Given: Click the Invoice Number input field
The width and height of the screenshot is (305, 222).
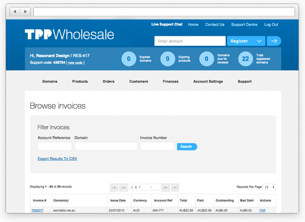Looking at the screenshot, I should 157,146.
